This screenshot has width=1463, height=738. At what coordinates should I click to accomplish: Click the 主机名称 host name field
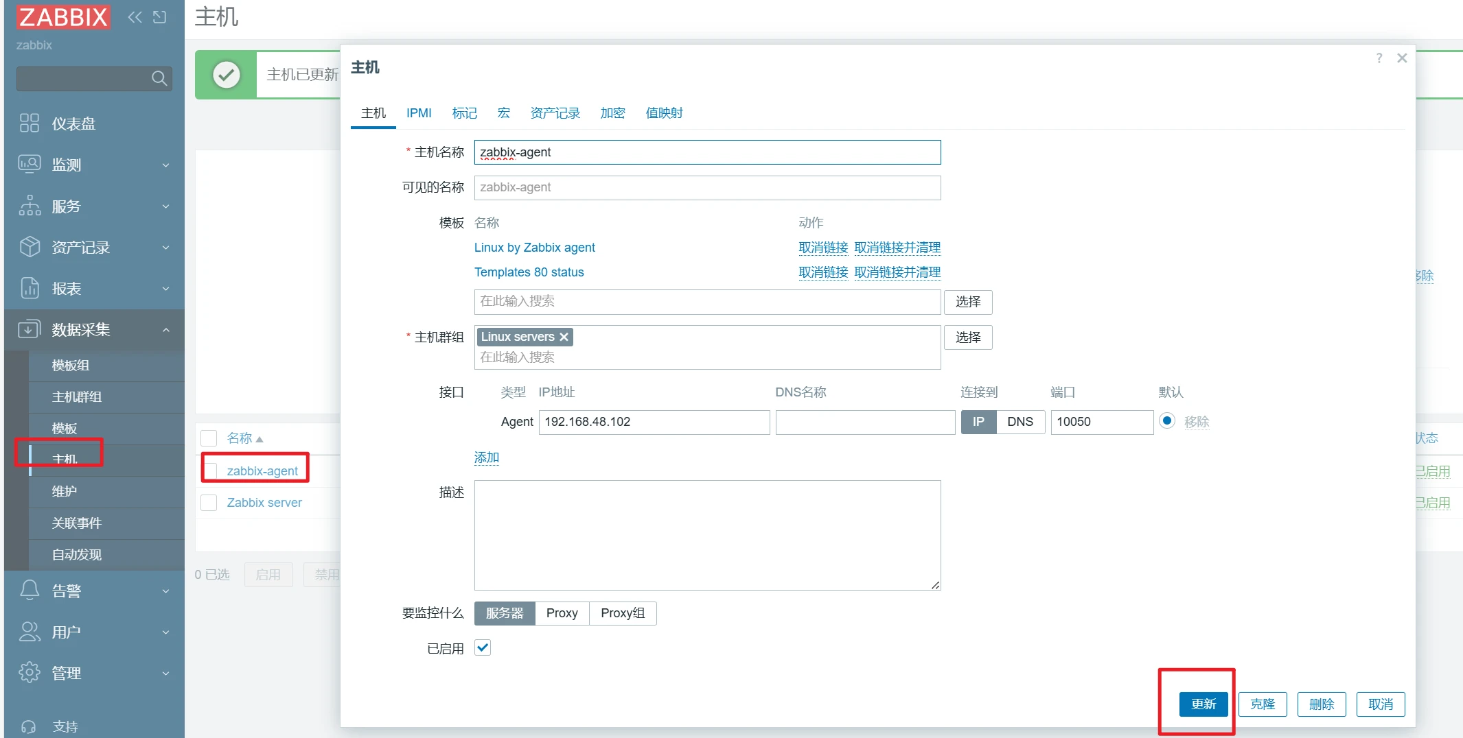click(707, 152)
